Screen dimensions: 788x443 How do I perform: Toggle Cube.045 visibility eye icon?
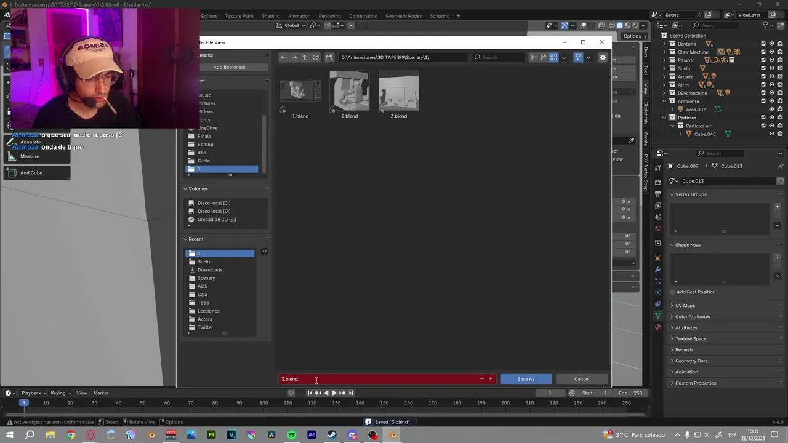pyautogui.click(x=771, y=134)
